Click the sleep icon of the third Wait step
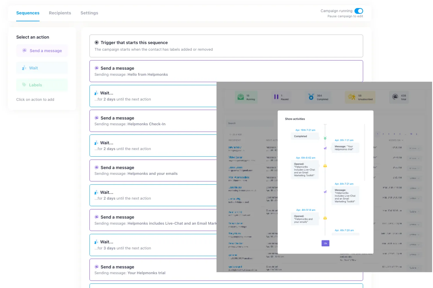 click(96, 192)
